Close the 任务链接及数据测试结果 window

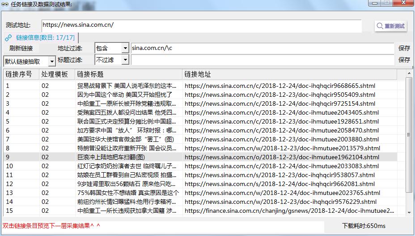point(404,3)
